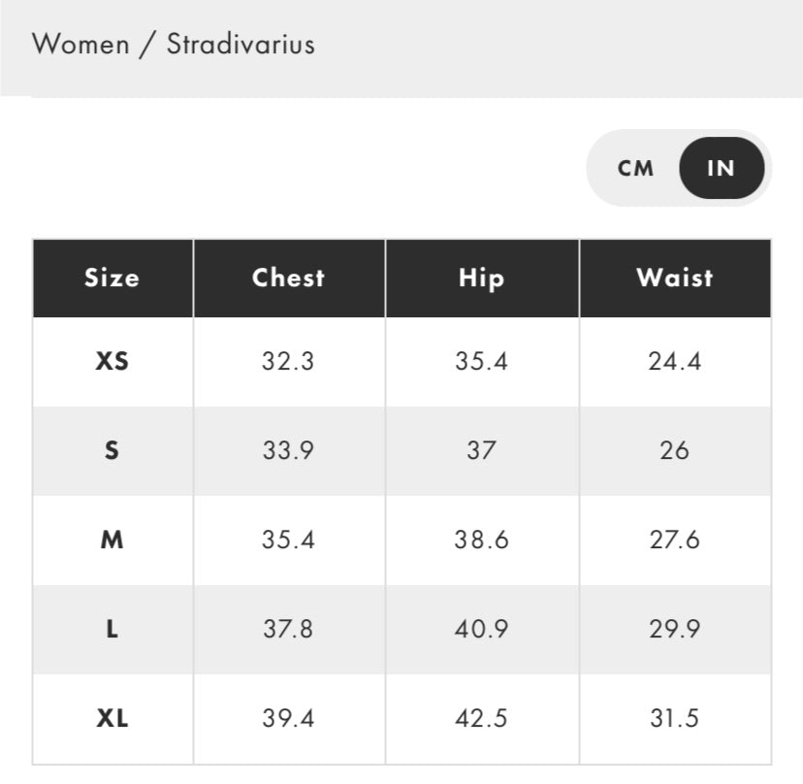Click the 40.9 hip value
Screen dimensions: 803x784
(482, 629)
